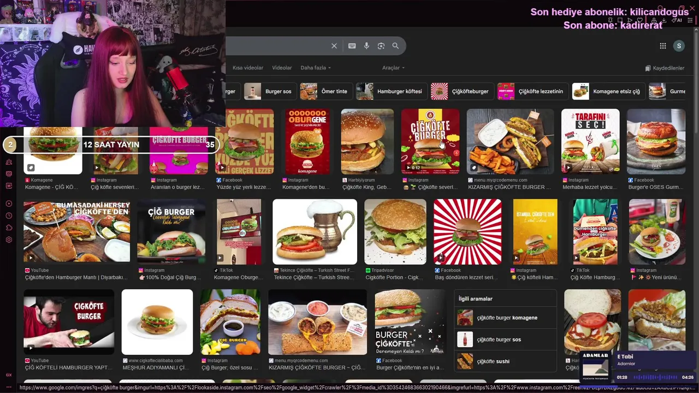Open 'BURGER ÇİĞKÖFTE' Facebook dark image

(410, 322)
